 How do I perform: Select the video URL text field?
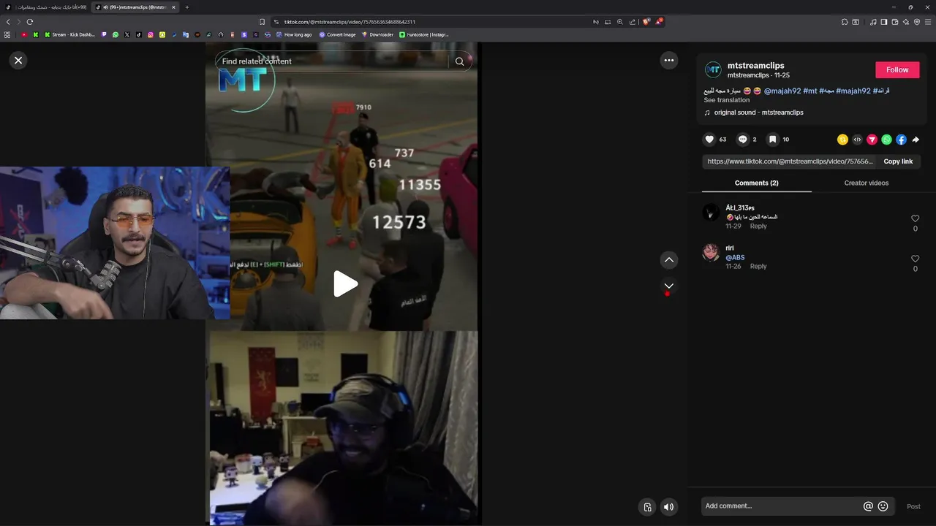click(x=790, y=161)
